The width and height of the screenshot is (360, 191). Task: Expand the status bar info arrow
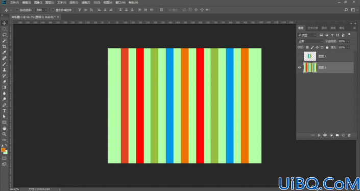(60, 189)
